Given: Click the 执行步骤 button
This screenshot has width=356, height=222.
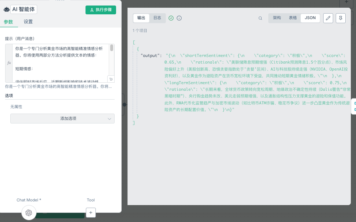Looking at the screenshot, I should [x=101, y=10].
